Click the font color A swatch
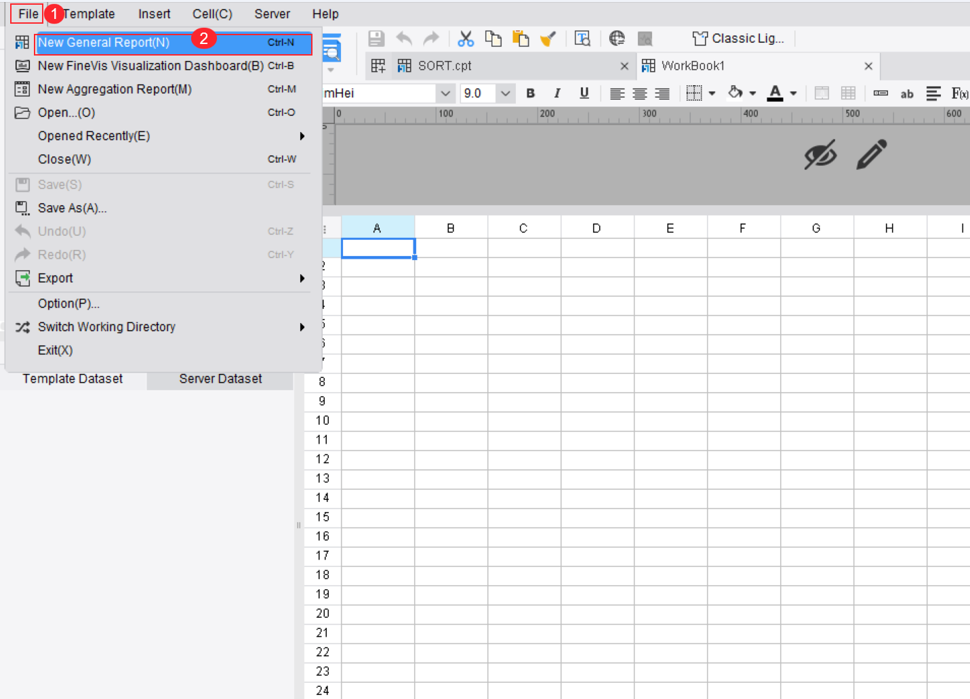970x699 pixels. click(775, 93)
